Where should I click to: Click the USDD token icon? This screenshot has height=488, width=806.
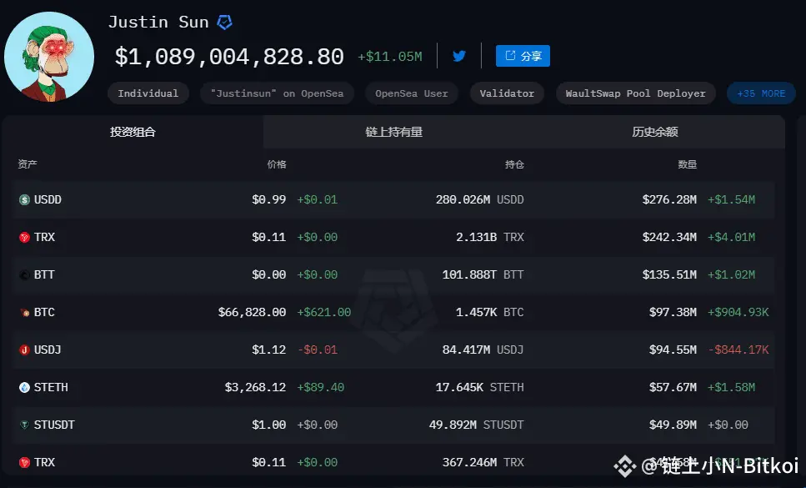click(24, 199)
